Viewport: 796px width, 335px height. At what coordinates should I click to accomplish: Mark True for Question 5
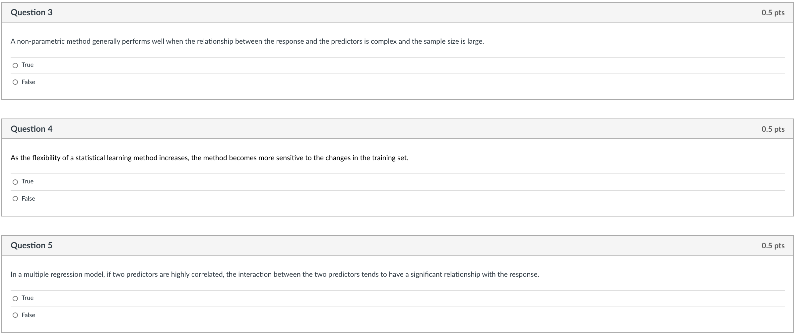click(x=15, y=299)
